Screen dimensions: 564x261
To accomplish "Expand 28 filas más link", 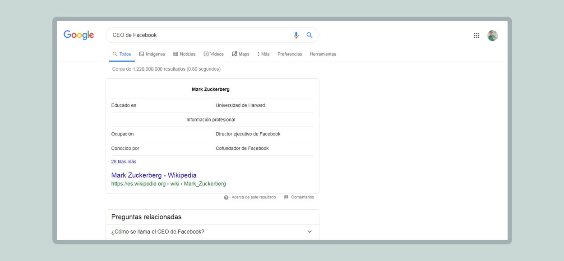I will (124, 162).
